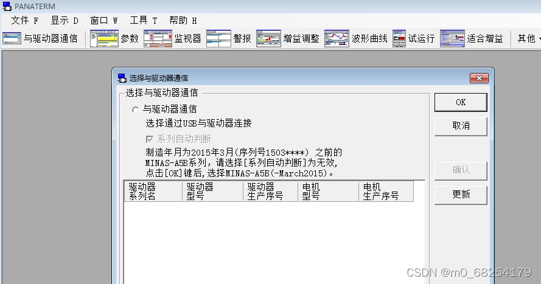Click the 电机生产序号 column header
This screenshot has width=541, height=284.
pos(386,192)
